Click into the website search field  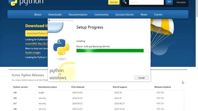click(x=146, y=2)
